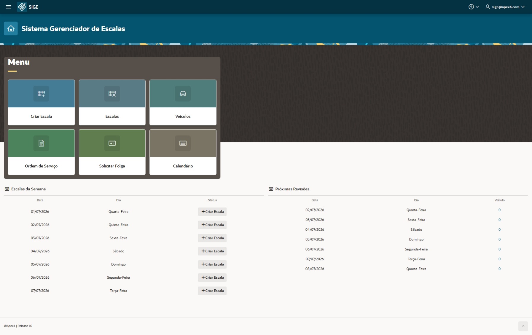Open the Ordem de Serviço document icon

pyautogui.click(x=41, y=143)
